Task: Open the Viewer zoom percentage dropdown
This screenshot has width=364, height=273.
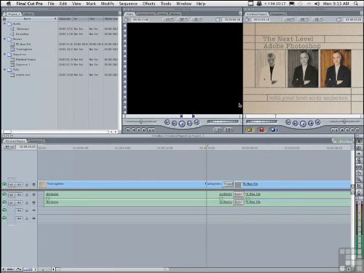Action: pyautogui.click(x=169, y=20)
